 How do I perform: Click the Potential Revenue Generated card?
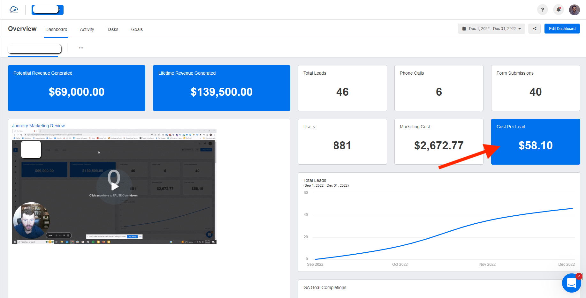click(77, 88)
